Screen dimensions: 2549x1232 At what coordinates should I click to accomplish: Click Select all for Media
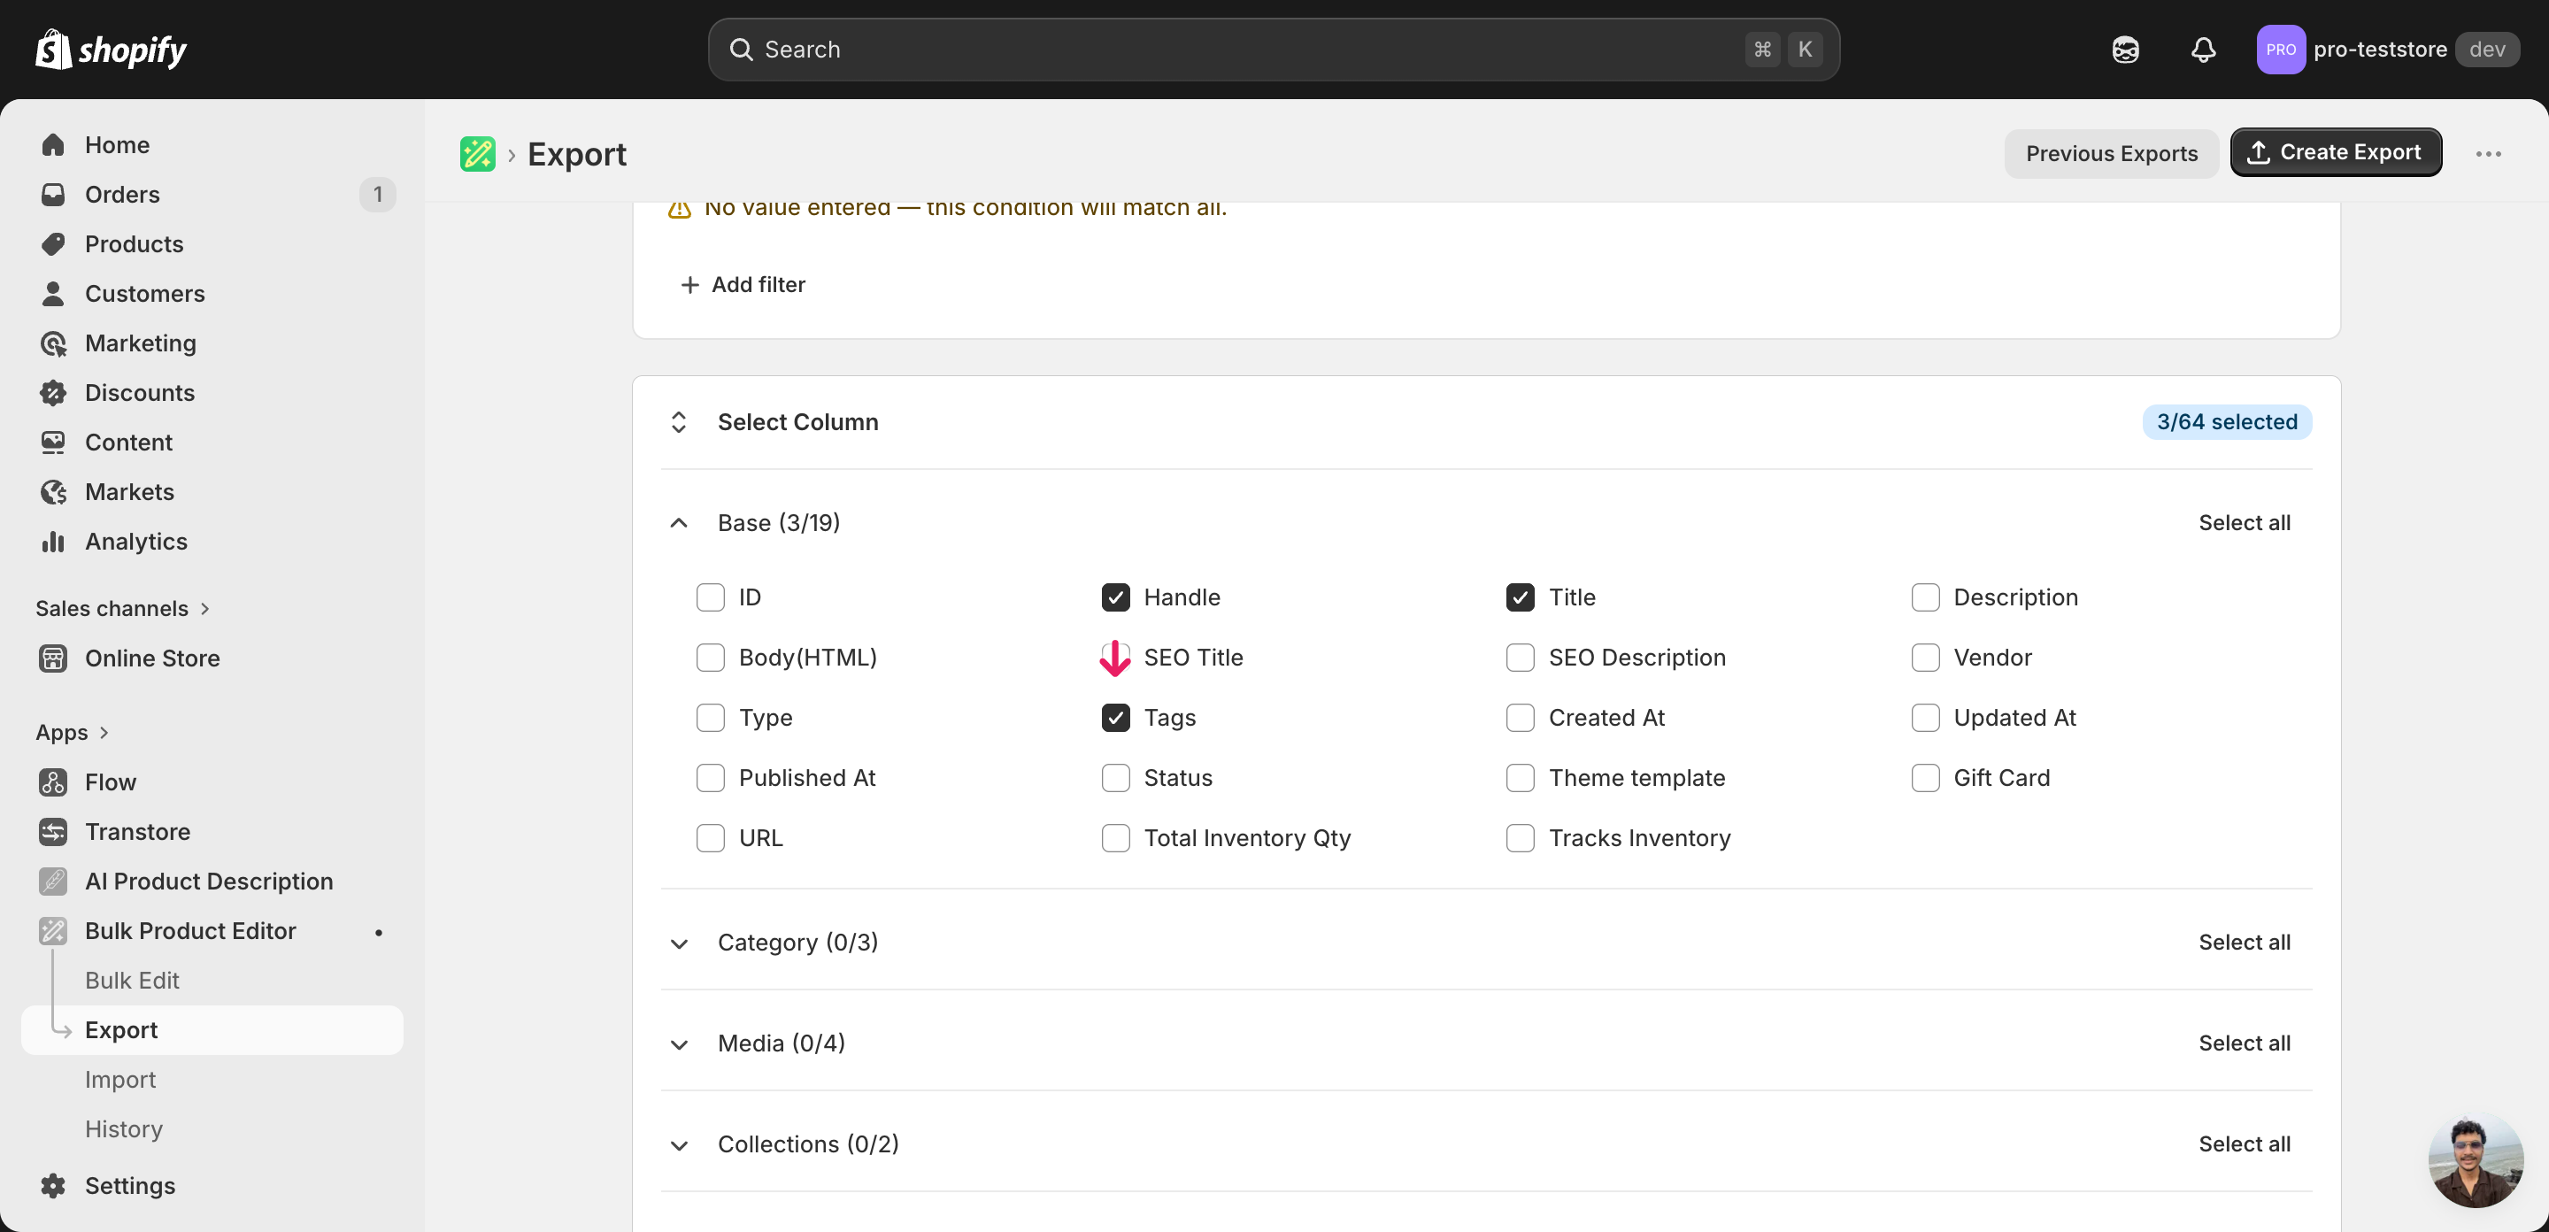pos(2244,1043)
